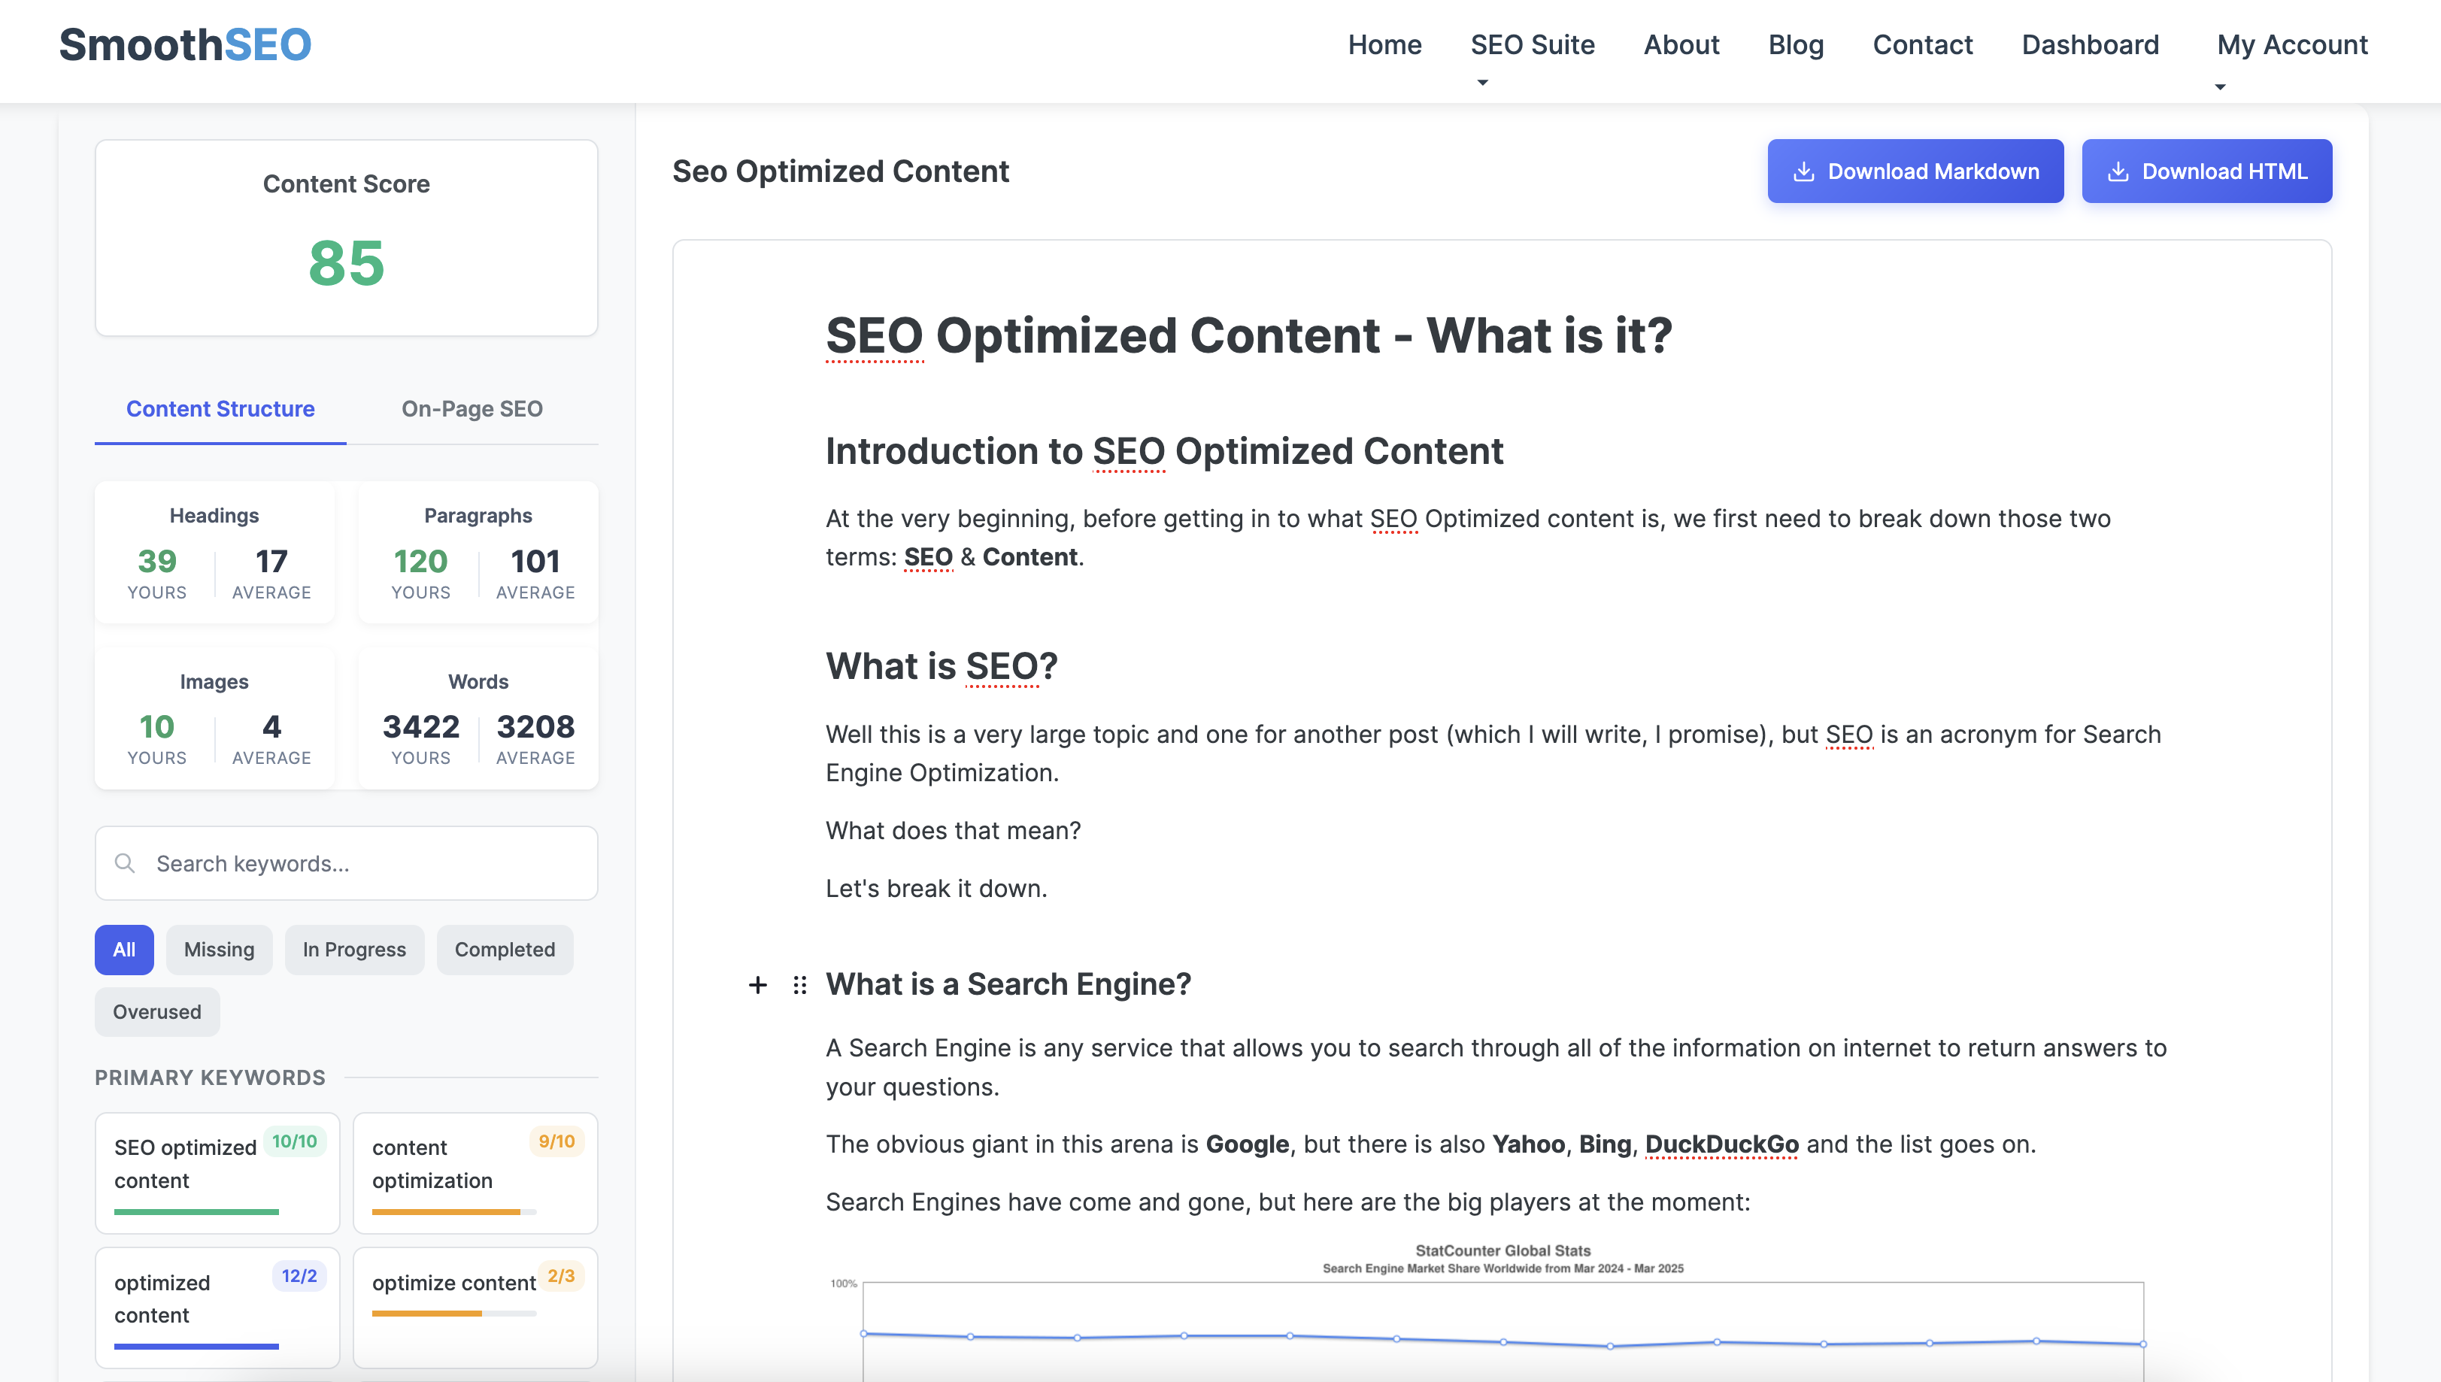Filter keywords by Overused

pos(156,1012)
